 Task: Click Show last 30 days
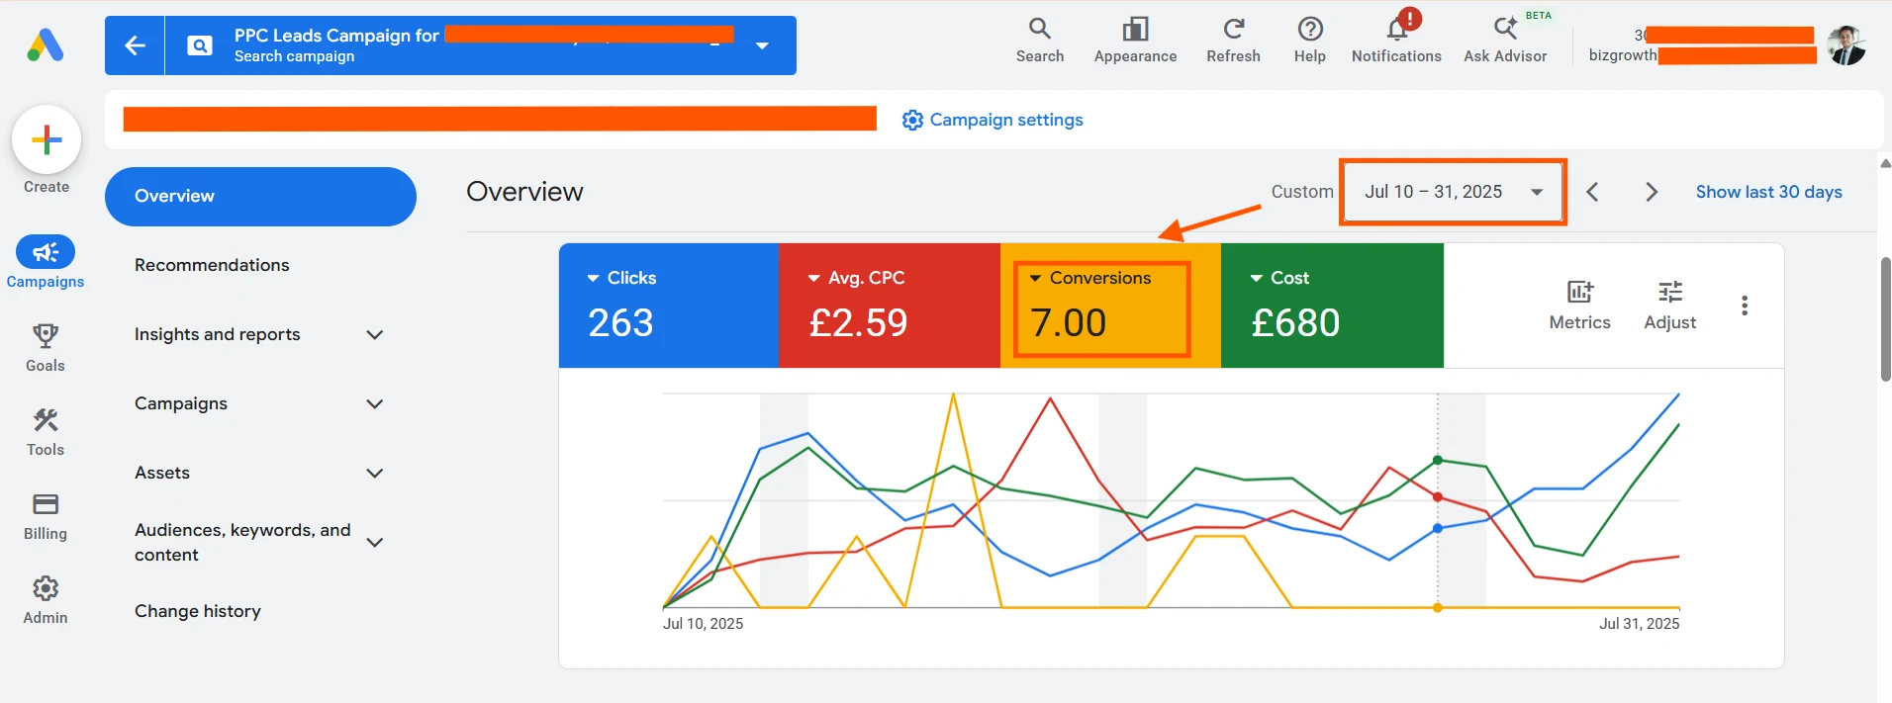(1768, 192)
